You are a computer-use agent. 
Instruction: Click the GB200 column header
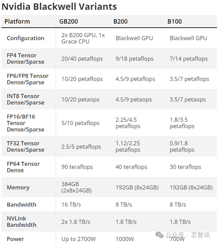pyautogui.click(x=69, y=21)
